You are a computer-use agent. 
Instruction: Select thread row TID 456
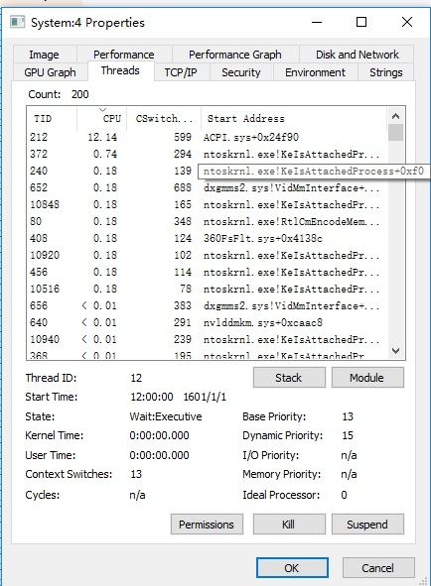click(x=207, y=272)
